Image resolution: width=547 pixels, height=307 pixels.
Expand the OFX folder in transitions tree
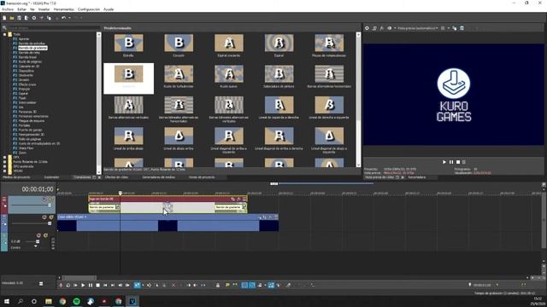(x=5, y=157)
